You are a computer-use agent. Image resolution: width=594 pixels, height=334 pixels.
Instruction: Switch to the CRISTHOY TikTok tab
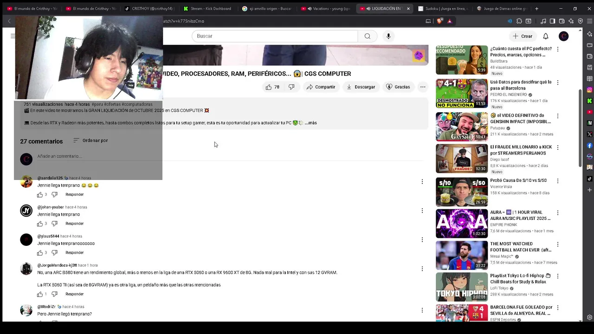click(x=148, y=8)
